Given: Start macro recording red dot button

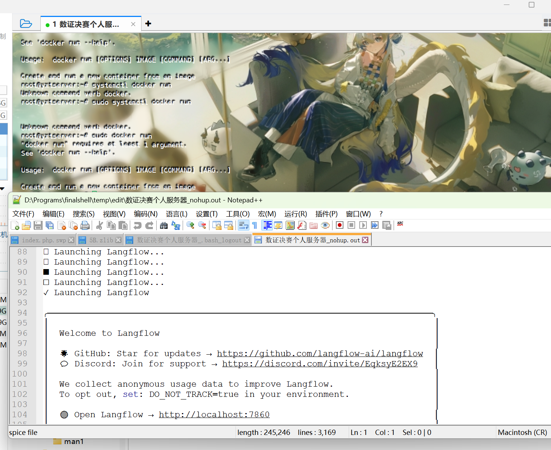Looking at the screenshot, I should (x=340, y=225).
